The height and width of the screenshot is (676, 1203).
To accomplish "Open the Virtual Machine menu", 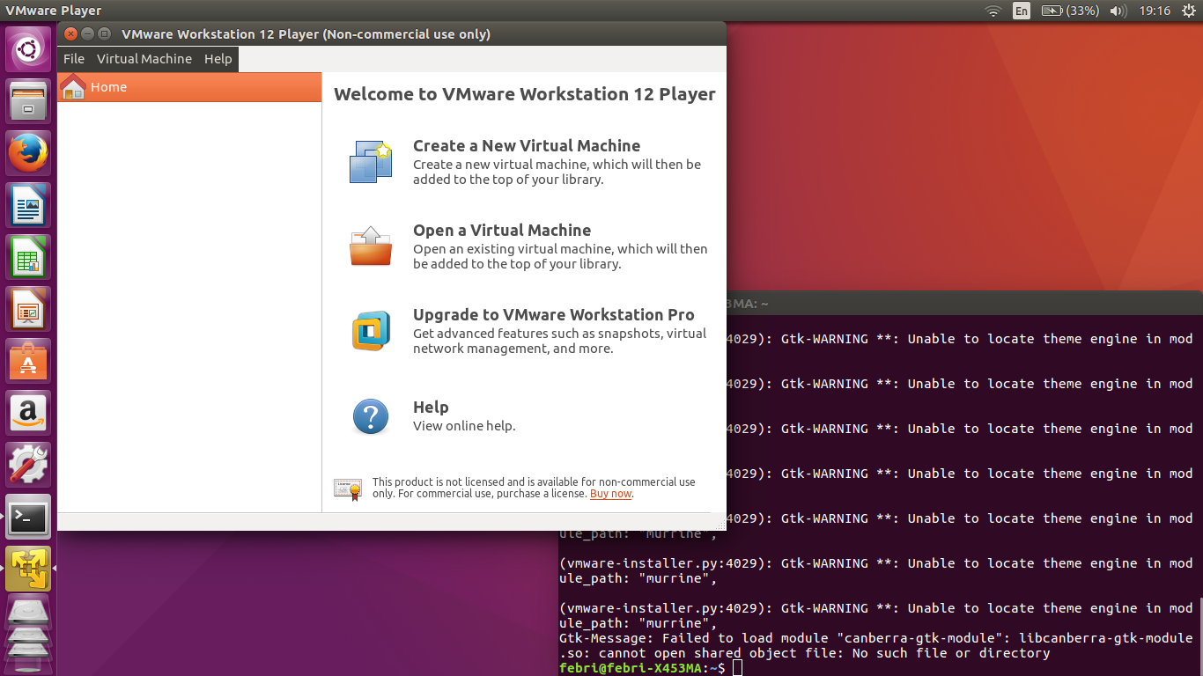I will click(x=144, y=59).
